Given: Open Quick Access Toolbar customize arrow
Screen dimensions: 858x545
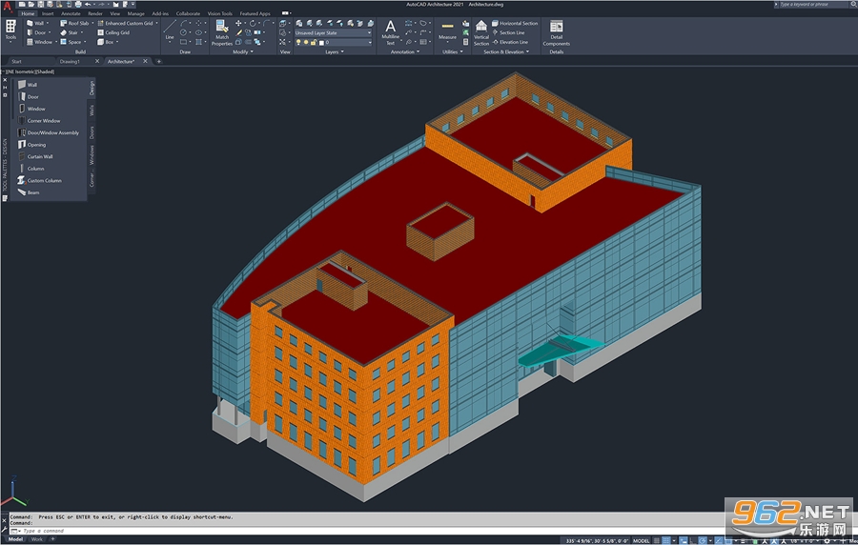Looking at the screenshot, I should tap(133, 5).
